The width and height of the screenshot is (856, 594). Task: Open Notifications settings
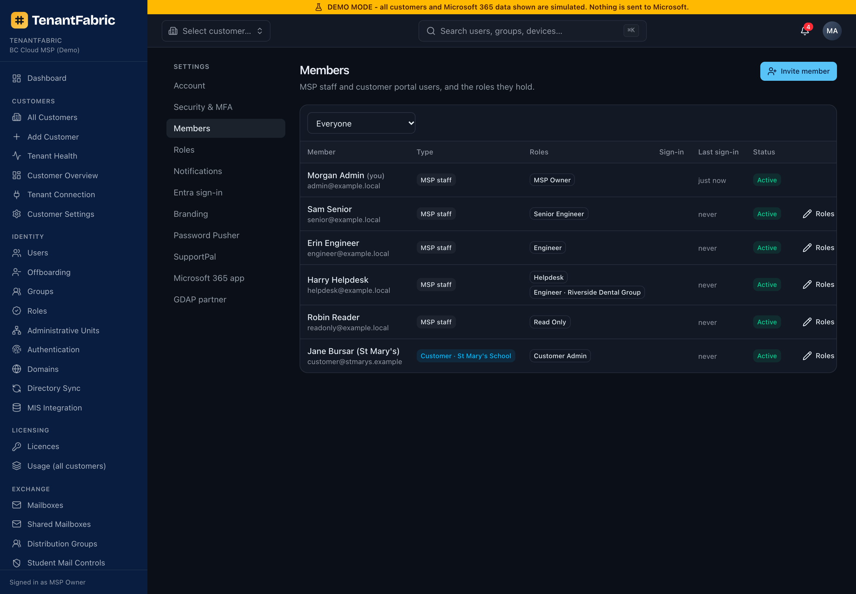click(x=226, y=171)
